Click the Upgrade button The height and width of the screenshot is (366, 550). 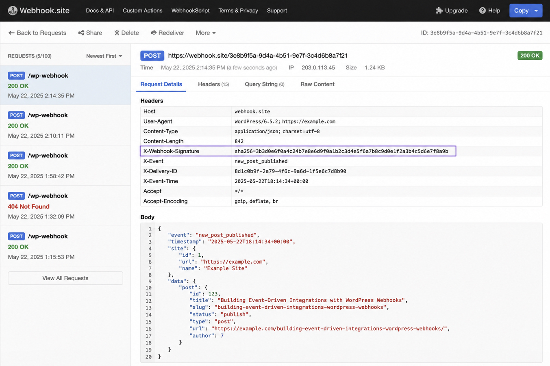coord(452,11)
